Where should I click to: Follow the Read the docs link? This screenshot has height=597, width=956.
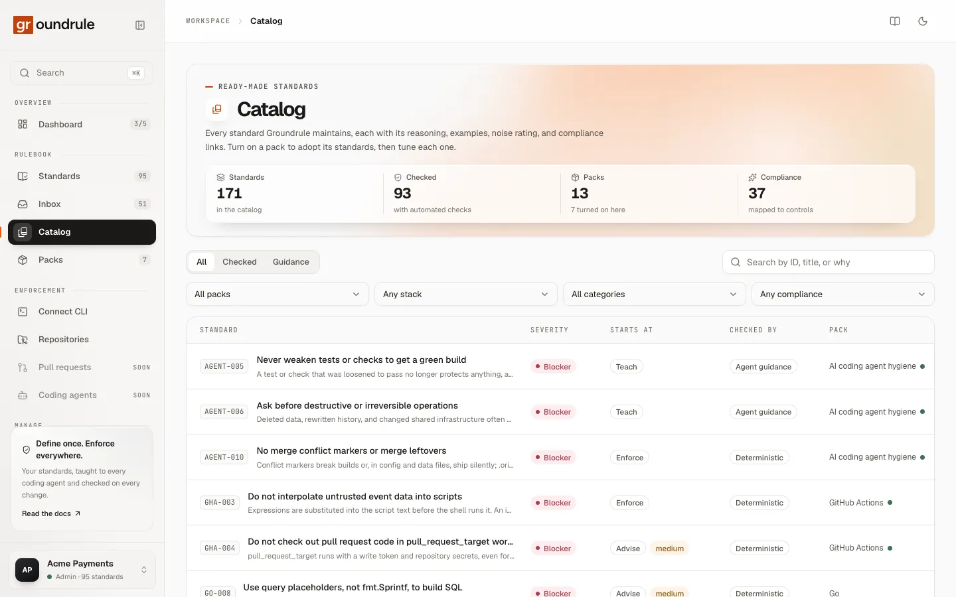51,514
